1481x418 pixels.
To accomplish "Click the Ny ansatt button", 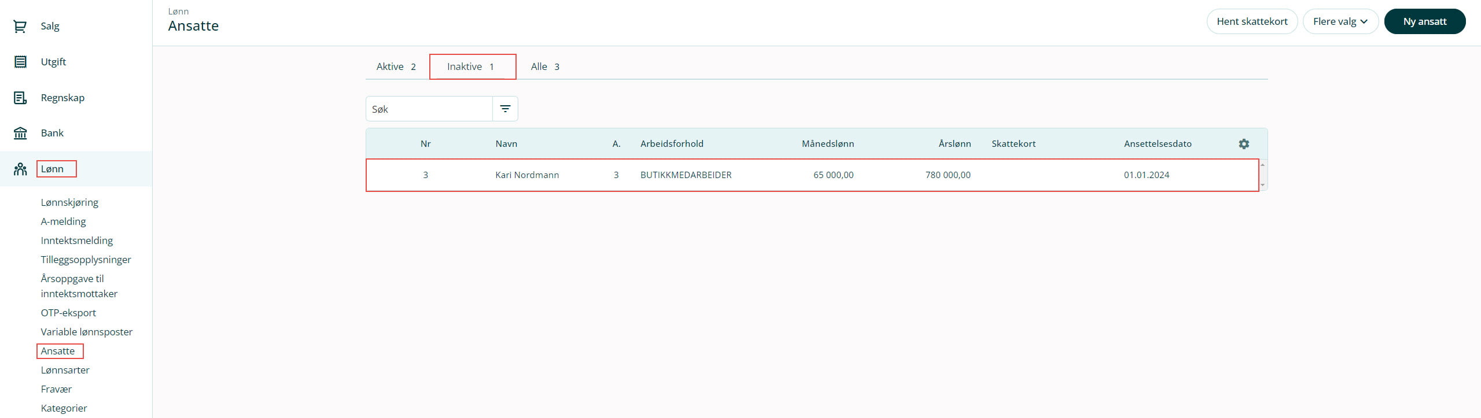I will tap(1424, 21).
